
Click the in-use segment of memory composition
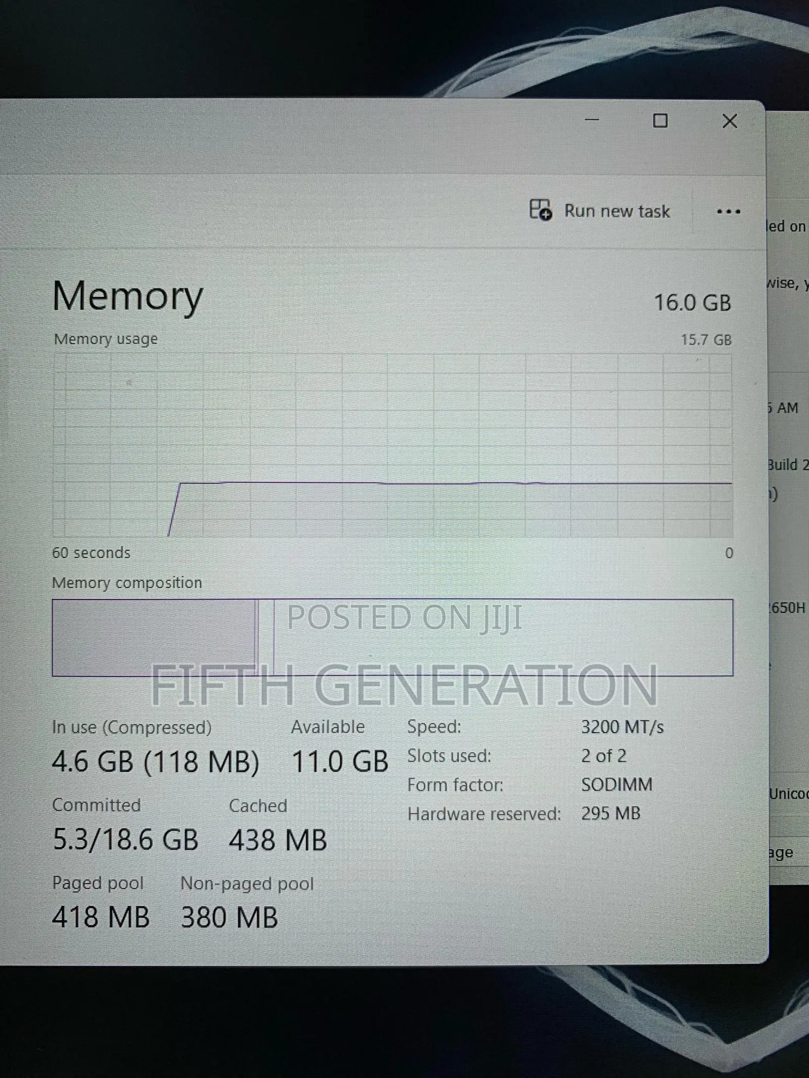[154, 637]
